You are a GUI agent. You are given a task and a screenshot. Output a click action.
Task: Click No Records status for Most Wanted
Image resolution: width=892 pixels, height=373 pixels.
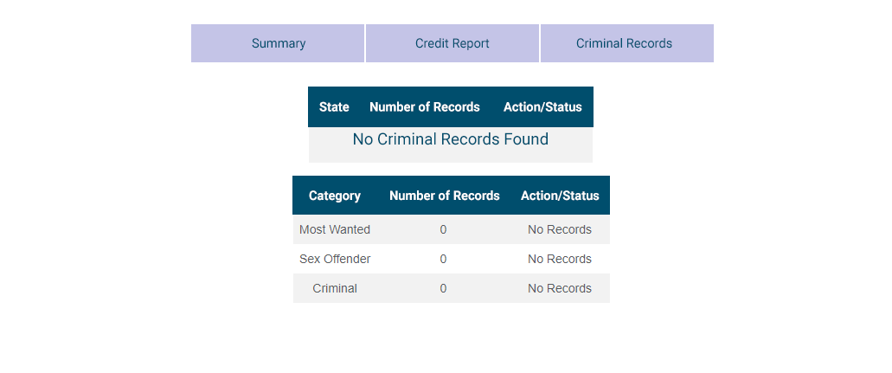coord(560,229)
